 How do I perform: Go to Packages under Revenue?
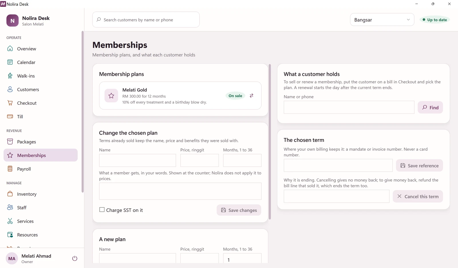40,142
